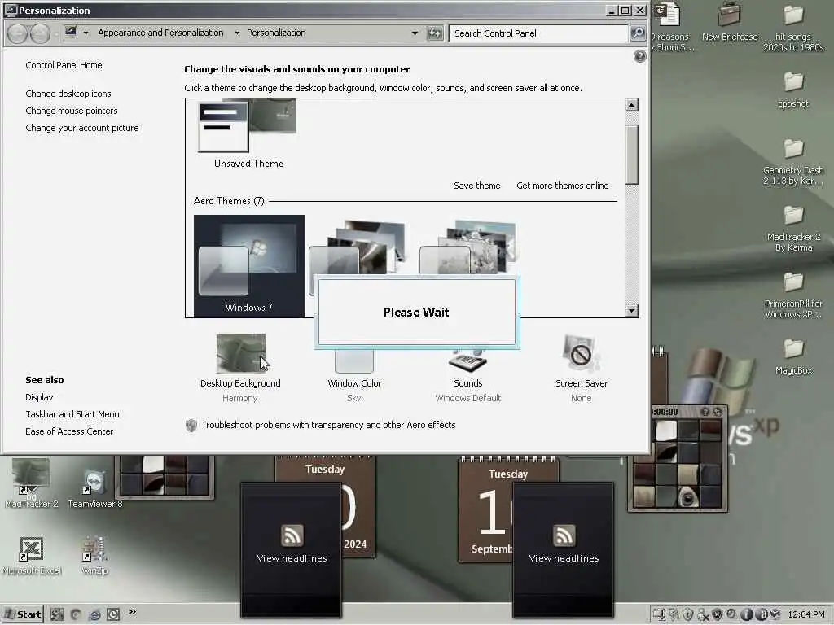Click Change your account picture link

82,128
